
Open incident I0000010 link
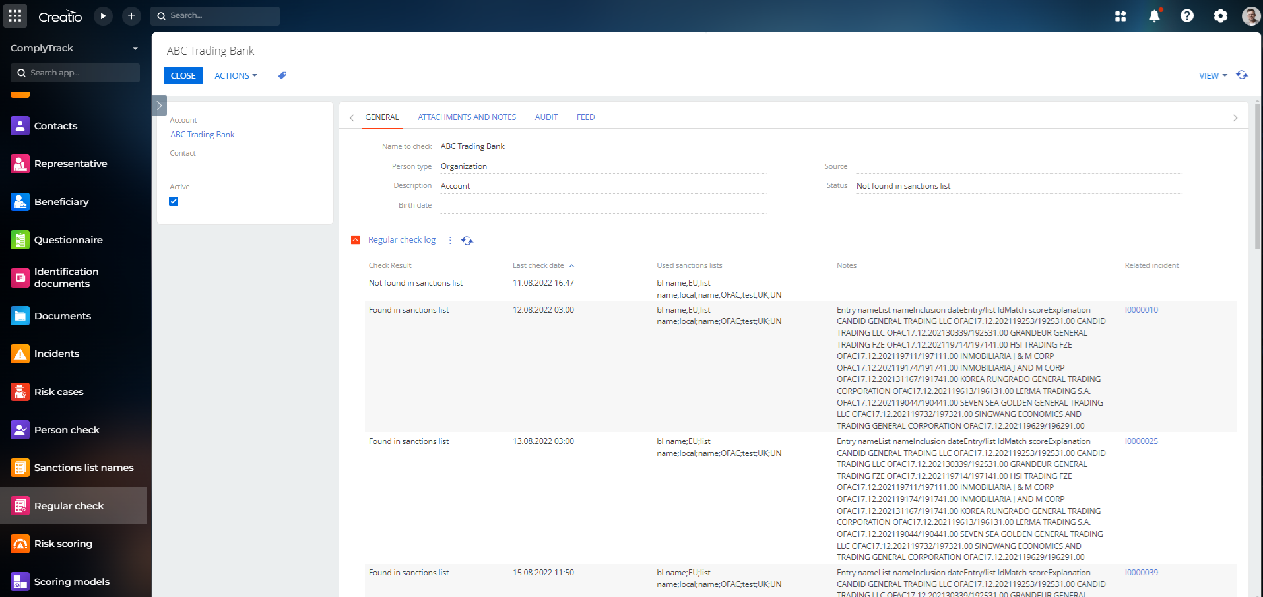click(1142, 309)
